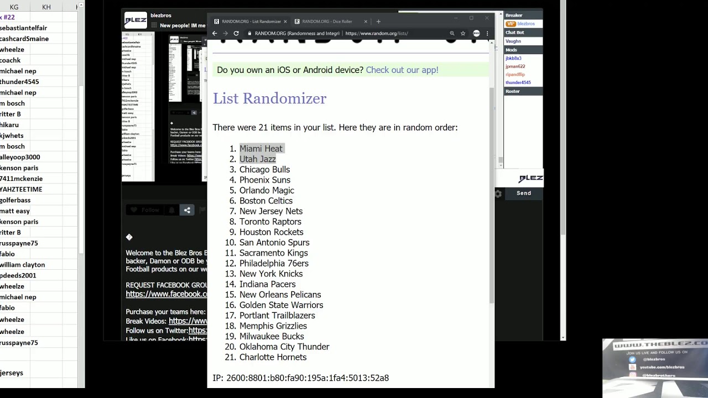Click the zoom magnifier in address bar
The image size is (708, 398).
pyautogui.click(x=452, y=33)
